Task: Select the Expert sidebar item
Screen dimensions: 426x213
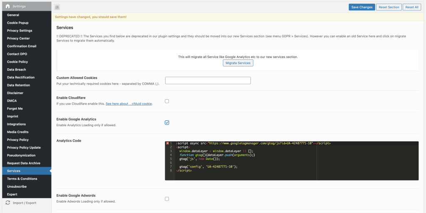Action: 12,194
